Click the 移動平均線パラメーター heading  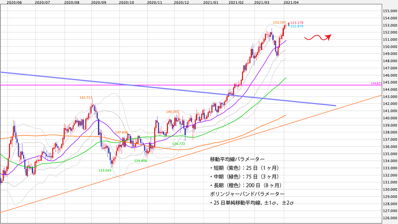click(x=237, y=159)
